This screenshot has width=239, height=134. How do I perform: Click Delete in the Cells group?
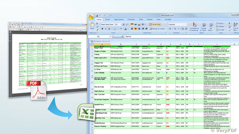221,27
